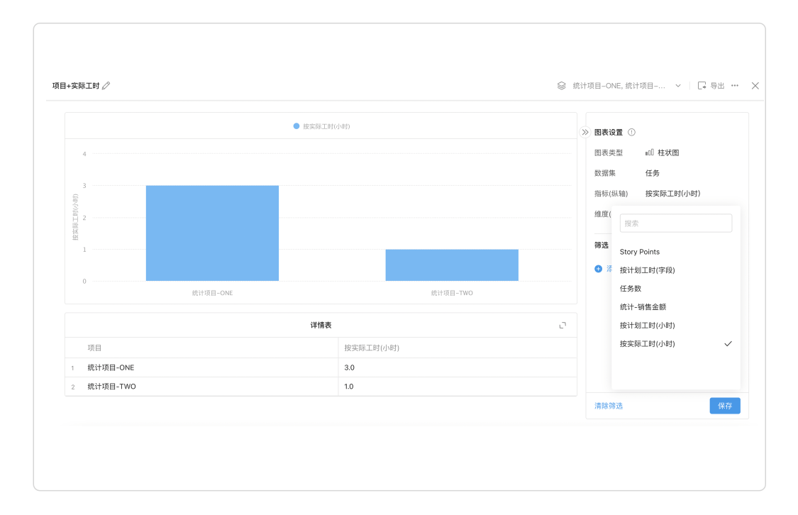Choose 任务数 option
The image size is (798, 515).
click(676, 289)
